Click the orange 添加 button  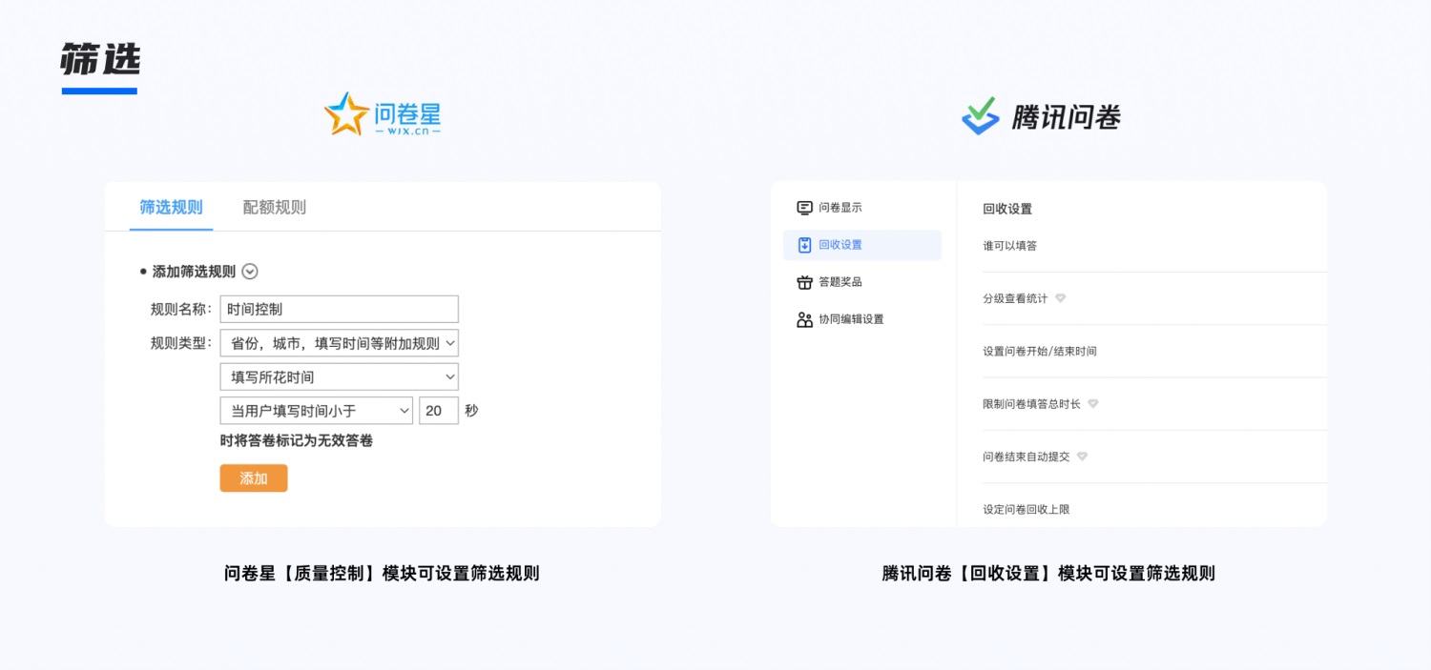(254, 478)
